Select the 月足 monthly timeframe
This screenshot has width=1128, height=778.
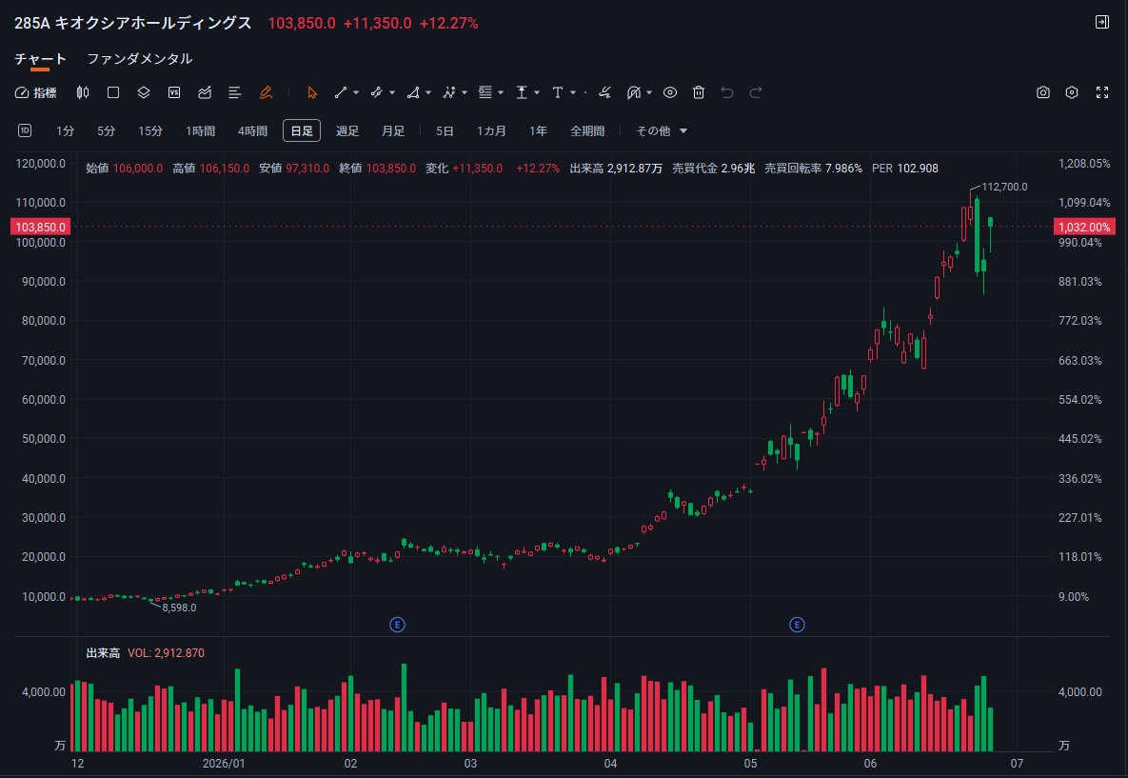(x=393, y=131)
